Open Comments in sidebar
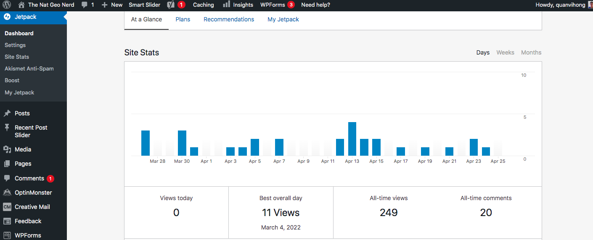Image resolution: width=593 pixels, height=240 pixels. point(29,178)
